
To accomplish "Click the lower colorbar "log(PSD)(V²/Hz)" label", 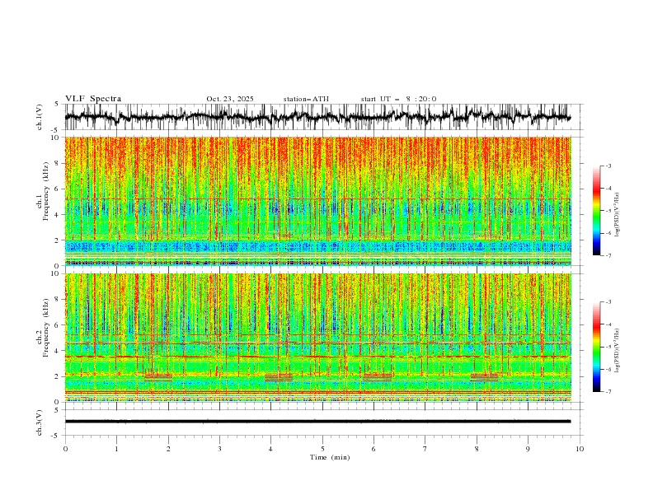I will (x=618, y=350).
